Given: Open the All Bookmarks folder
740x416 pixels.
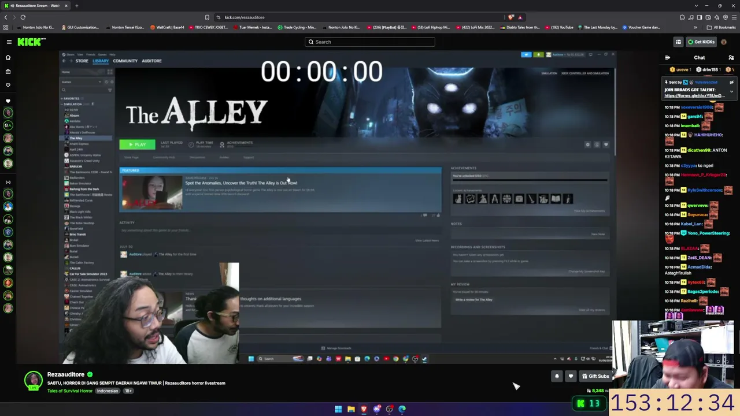Looking at the screenshot, I should [721, 27].
